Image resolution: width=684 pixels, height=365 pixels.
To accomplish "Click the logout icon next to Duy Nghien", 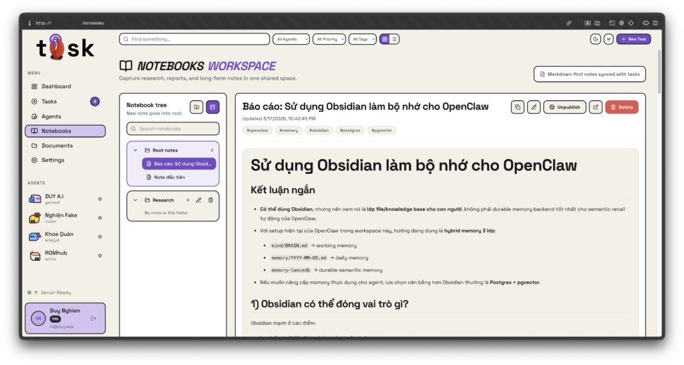I will (94, 318).
